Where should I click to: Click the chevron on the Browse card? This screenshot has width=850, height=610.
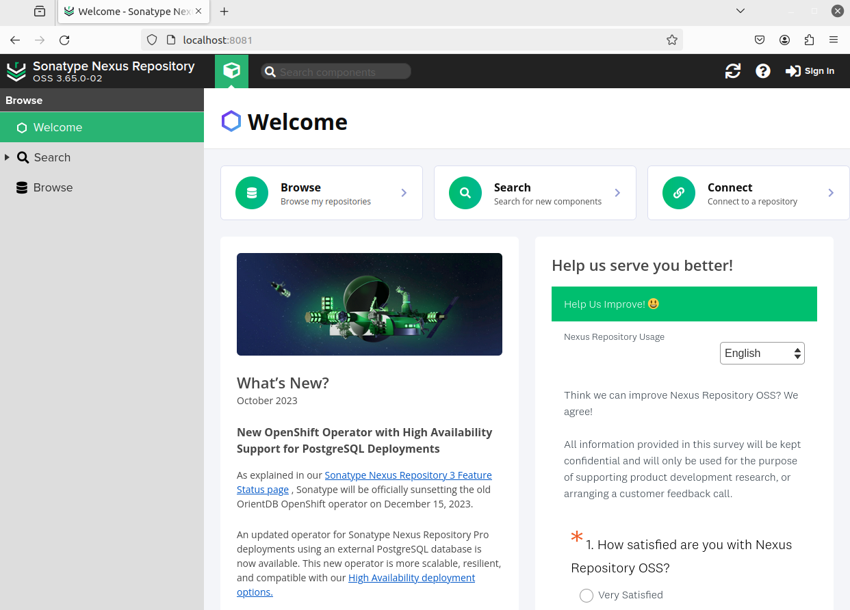[404, 193]
